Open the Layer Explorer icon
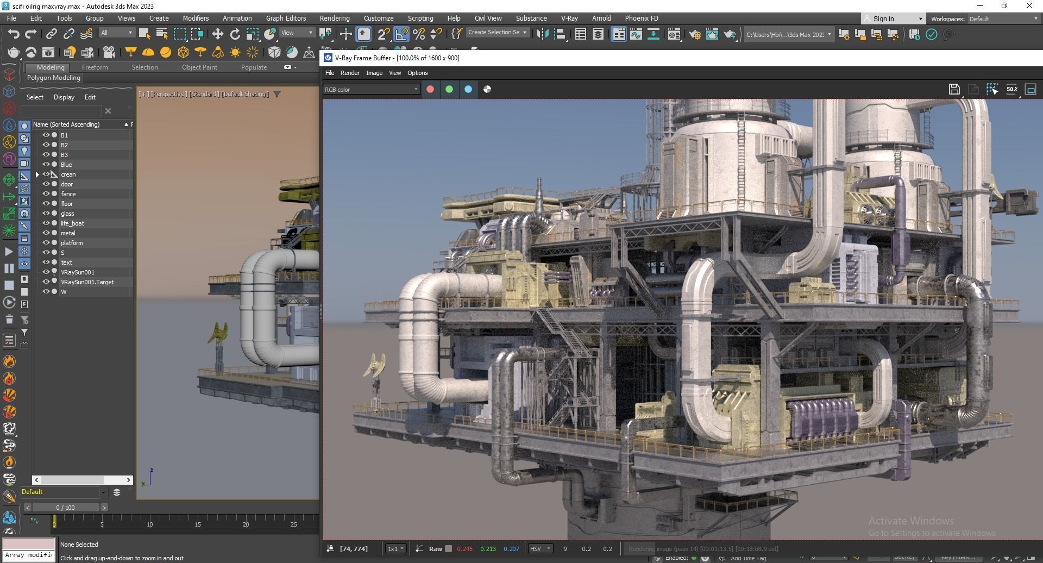Viewport: 1043px width, 563px height. coord(598,34)
